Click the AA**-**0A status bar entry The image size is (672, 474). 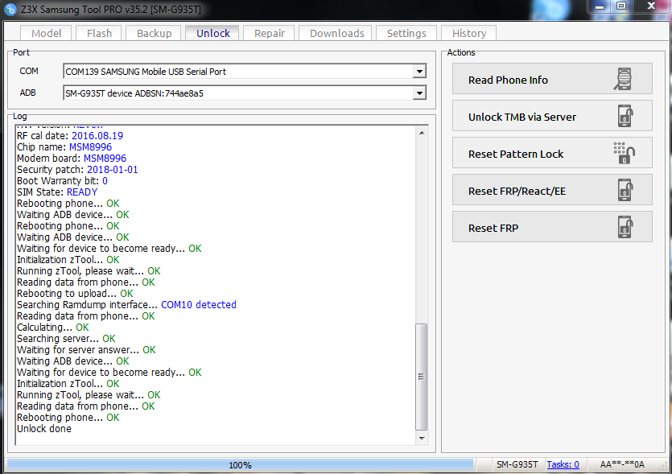click(x=622, y=464)
